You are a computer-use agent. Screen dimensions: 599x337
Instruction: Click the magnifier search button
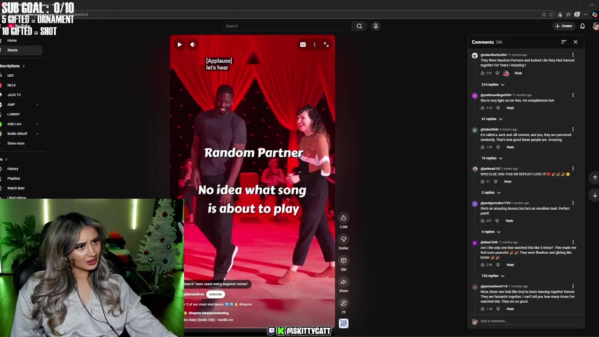tap(359, 26)
